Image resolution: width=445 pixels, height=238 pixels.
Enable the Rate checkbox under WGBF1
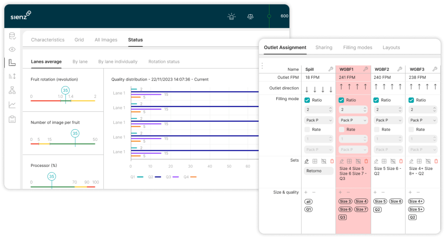point(342,130)
